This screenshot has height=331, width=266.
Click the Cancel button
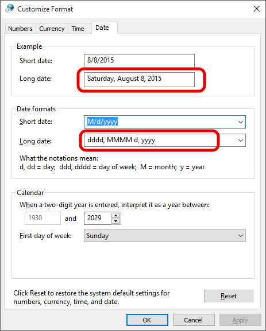[194, 320]
